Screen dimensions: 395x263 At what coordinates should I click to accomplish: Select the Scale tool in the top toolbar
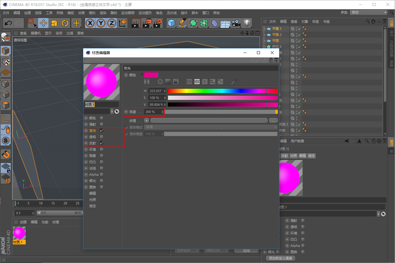(54, 23)
